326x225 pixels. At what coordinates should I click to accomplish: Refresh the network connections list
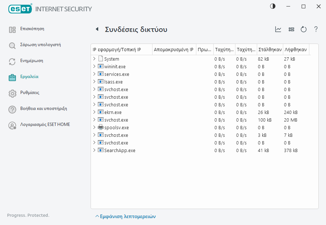point(304,29)
